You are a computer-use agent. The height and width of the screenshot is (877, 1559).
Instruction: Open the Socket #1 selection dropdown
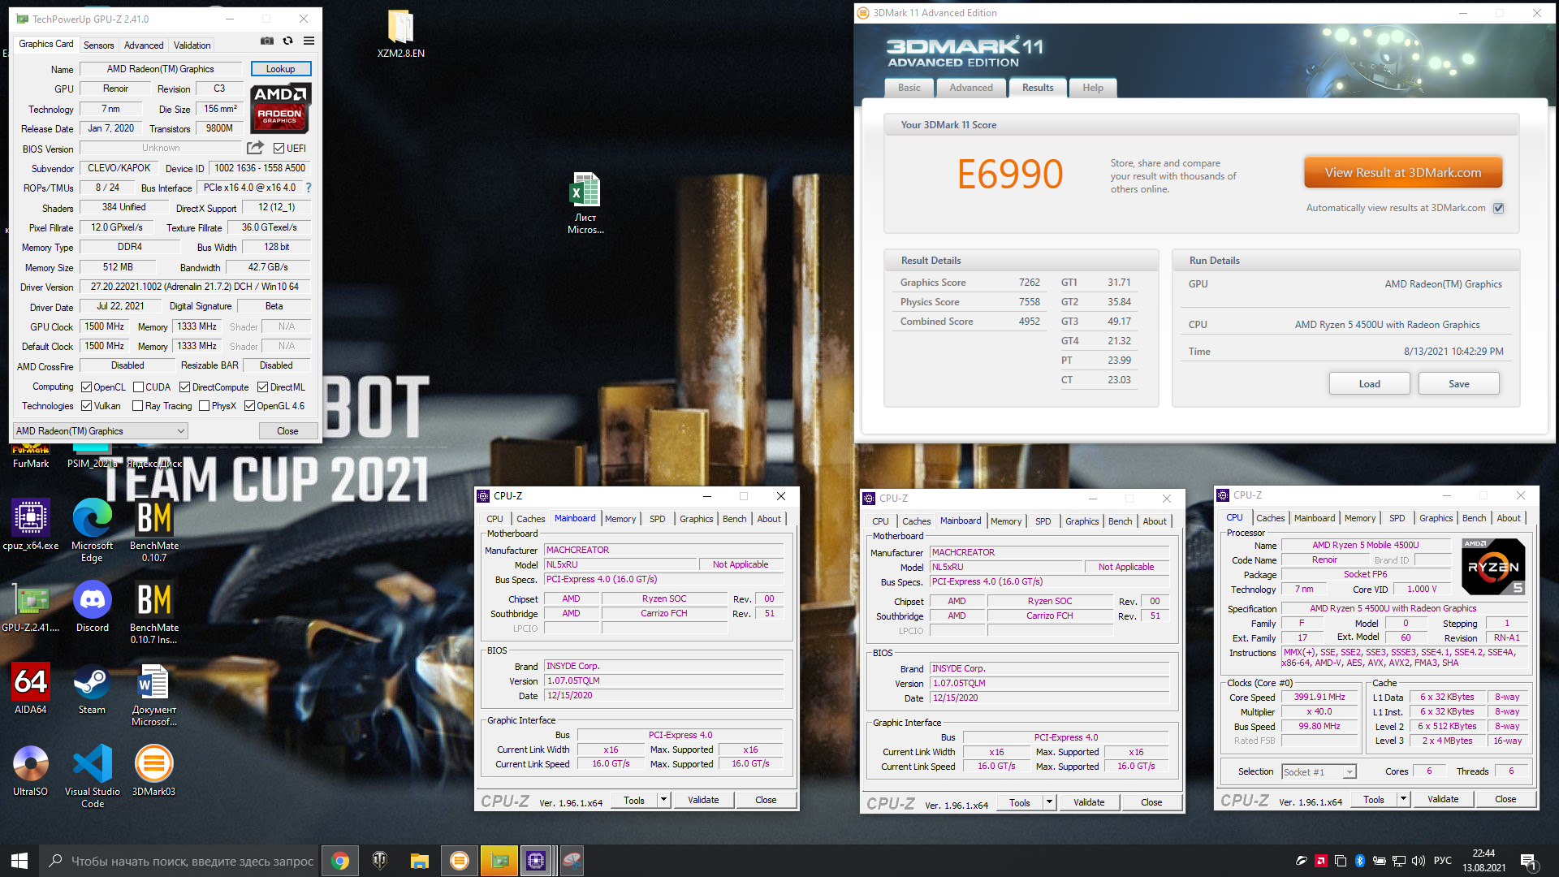(1319, 772)
